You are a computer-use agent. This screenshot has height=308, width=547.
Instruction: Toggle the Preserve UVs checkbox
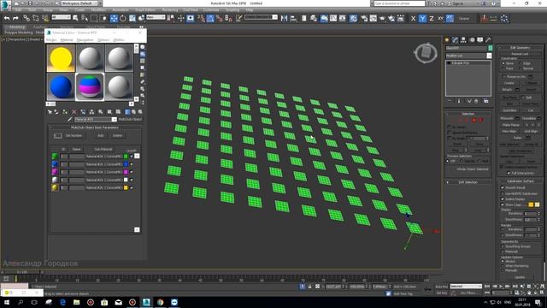coord(504,76)
